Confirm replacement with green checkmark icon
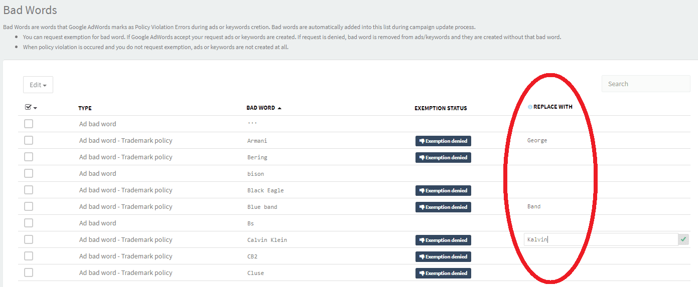698x287 pixels. [683, 240]
